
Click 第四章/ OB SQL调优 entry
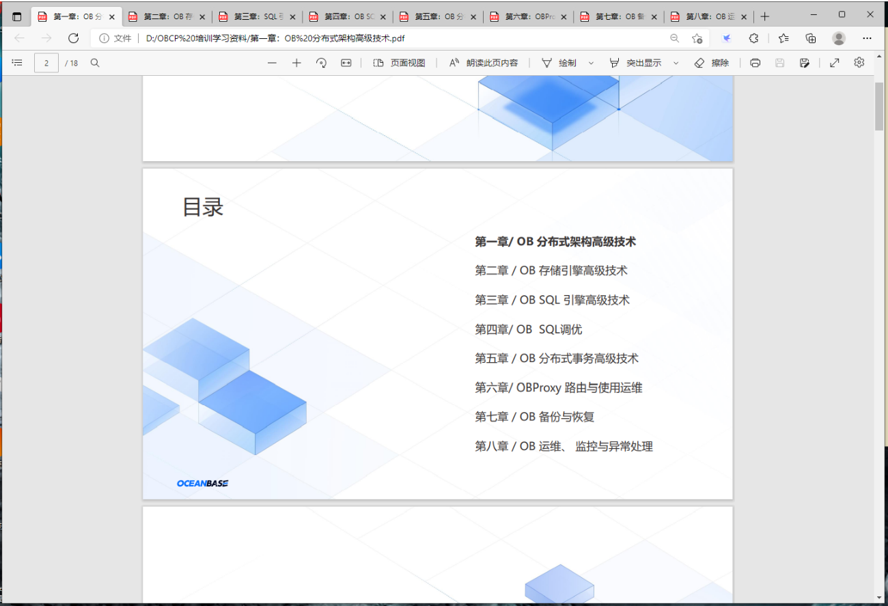529,329
